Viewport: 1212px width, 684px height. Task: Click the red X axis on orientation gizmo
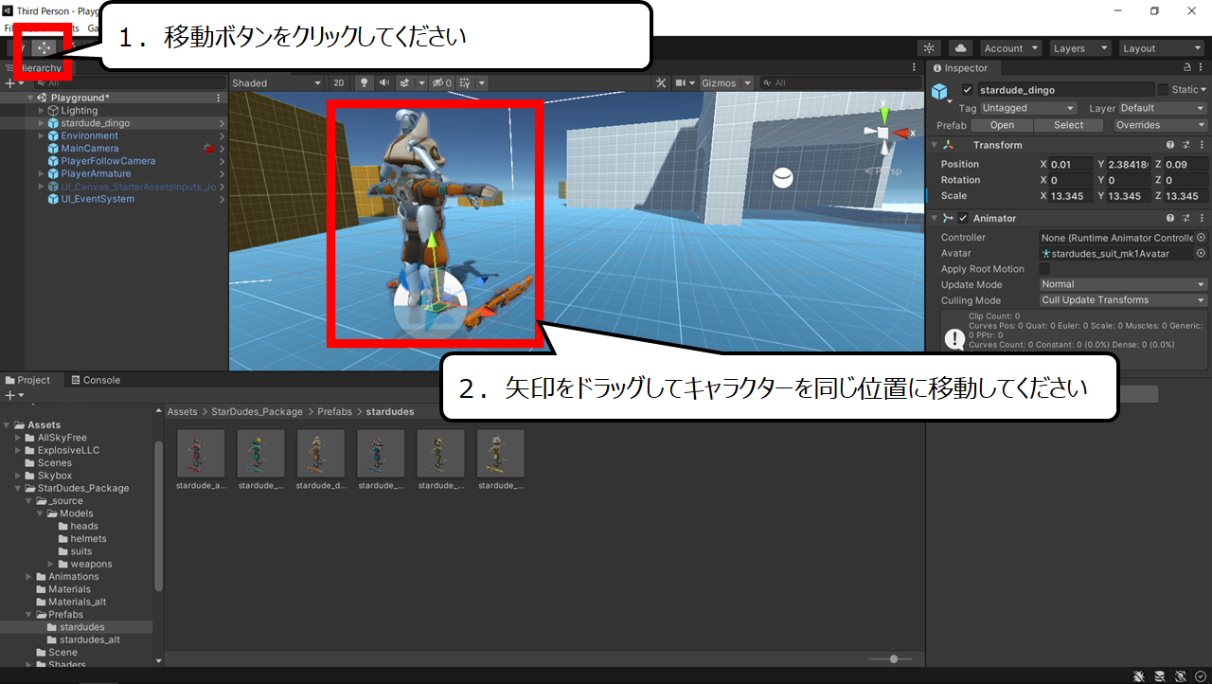coord(901,135)
